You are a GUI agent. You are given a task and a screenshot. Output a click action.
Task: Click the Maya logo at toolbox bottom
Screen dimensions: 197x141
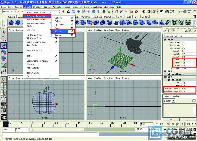tap(4, 117)
